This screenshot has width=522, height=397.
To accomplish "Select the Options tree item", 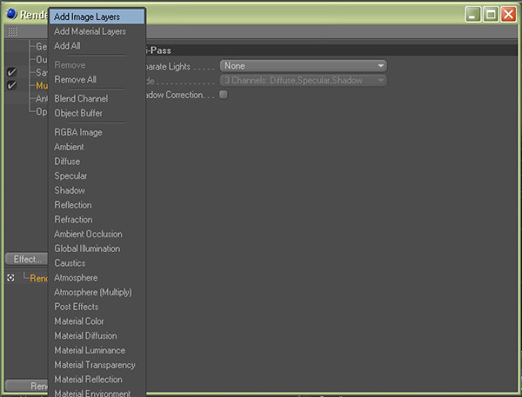I will pos(41,112).
